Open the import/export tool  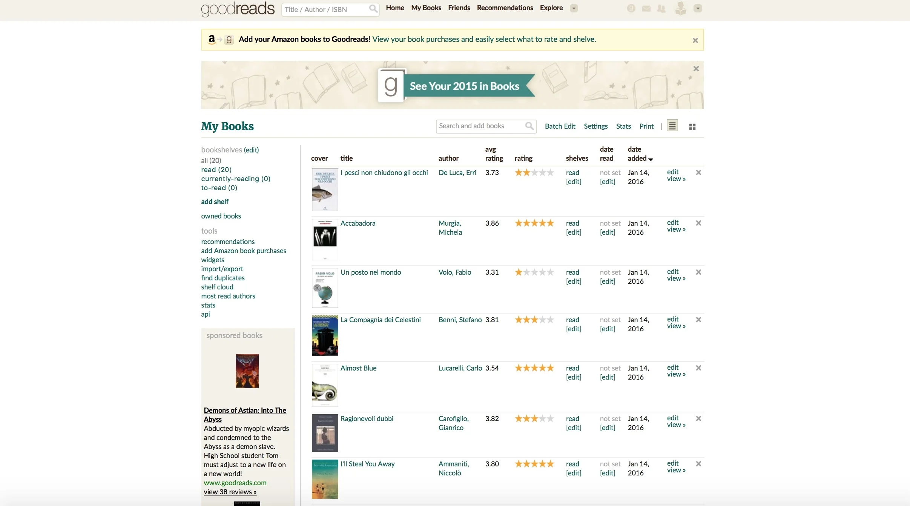(x=222, y=269)
